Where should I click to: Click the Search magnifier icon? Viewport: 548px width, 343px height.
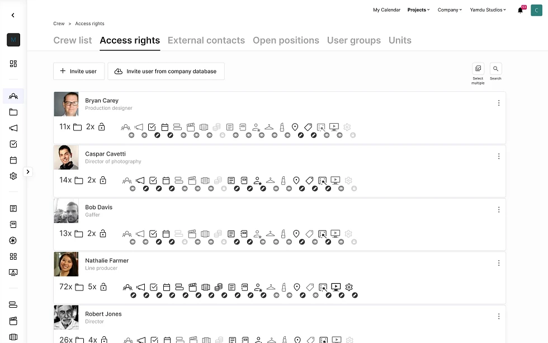pyautogui.click(x=495, y=69)
